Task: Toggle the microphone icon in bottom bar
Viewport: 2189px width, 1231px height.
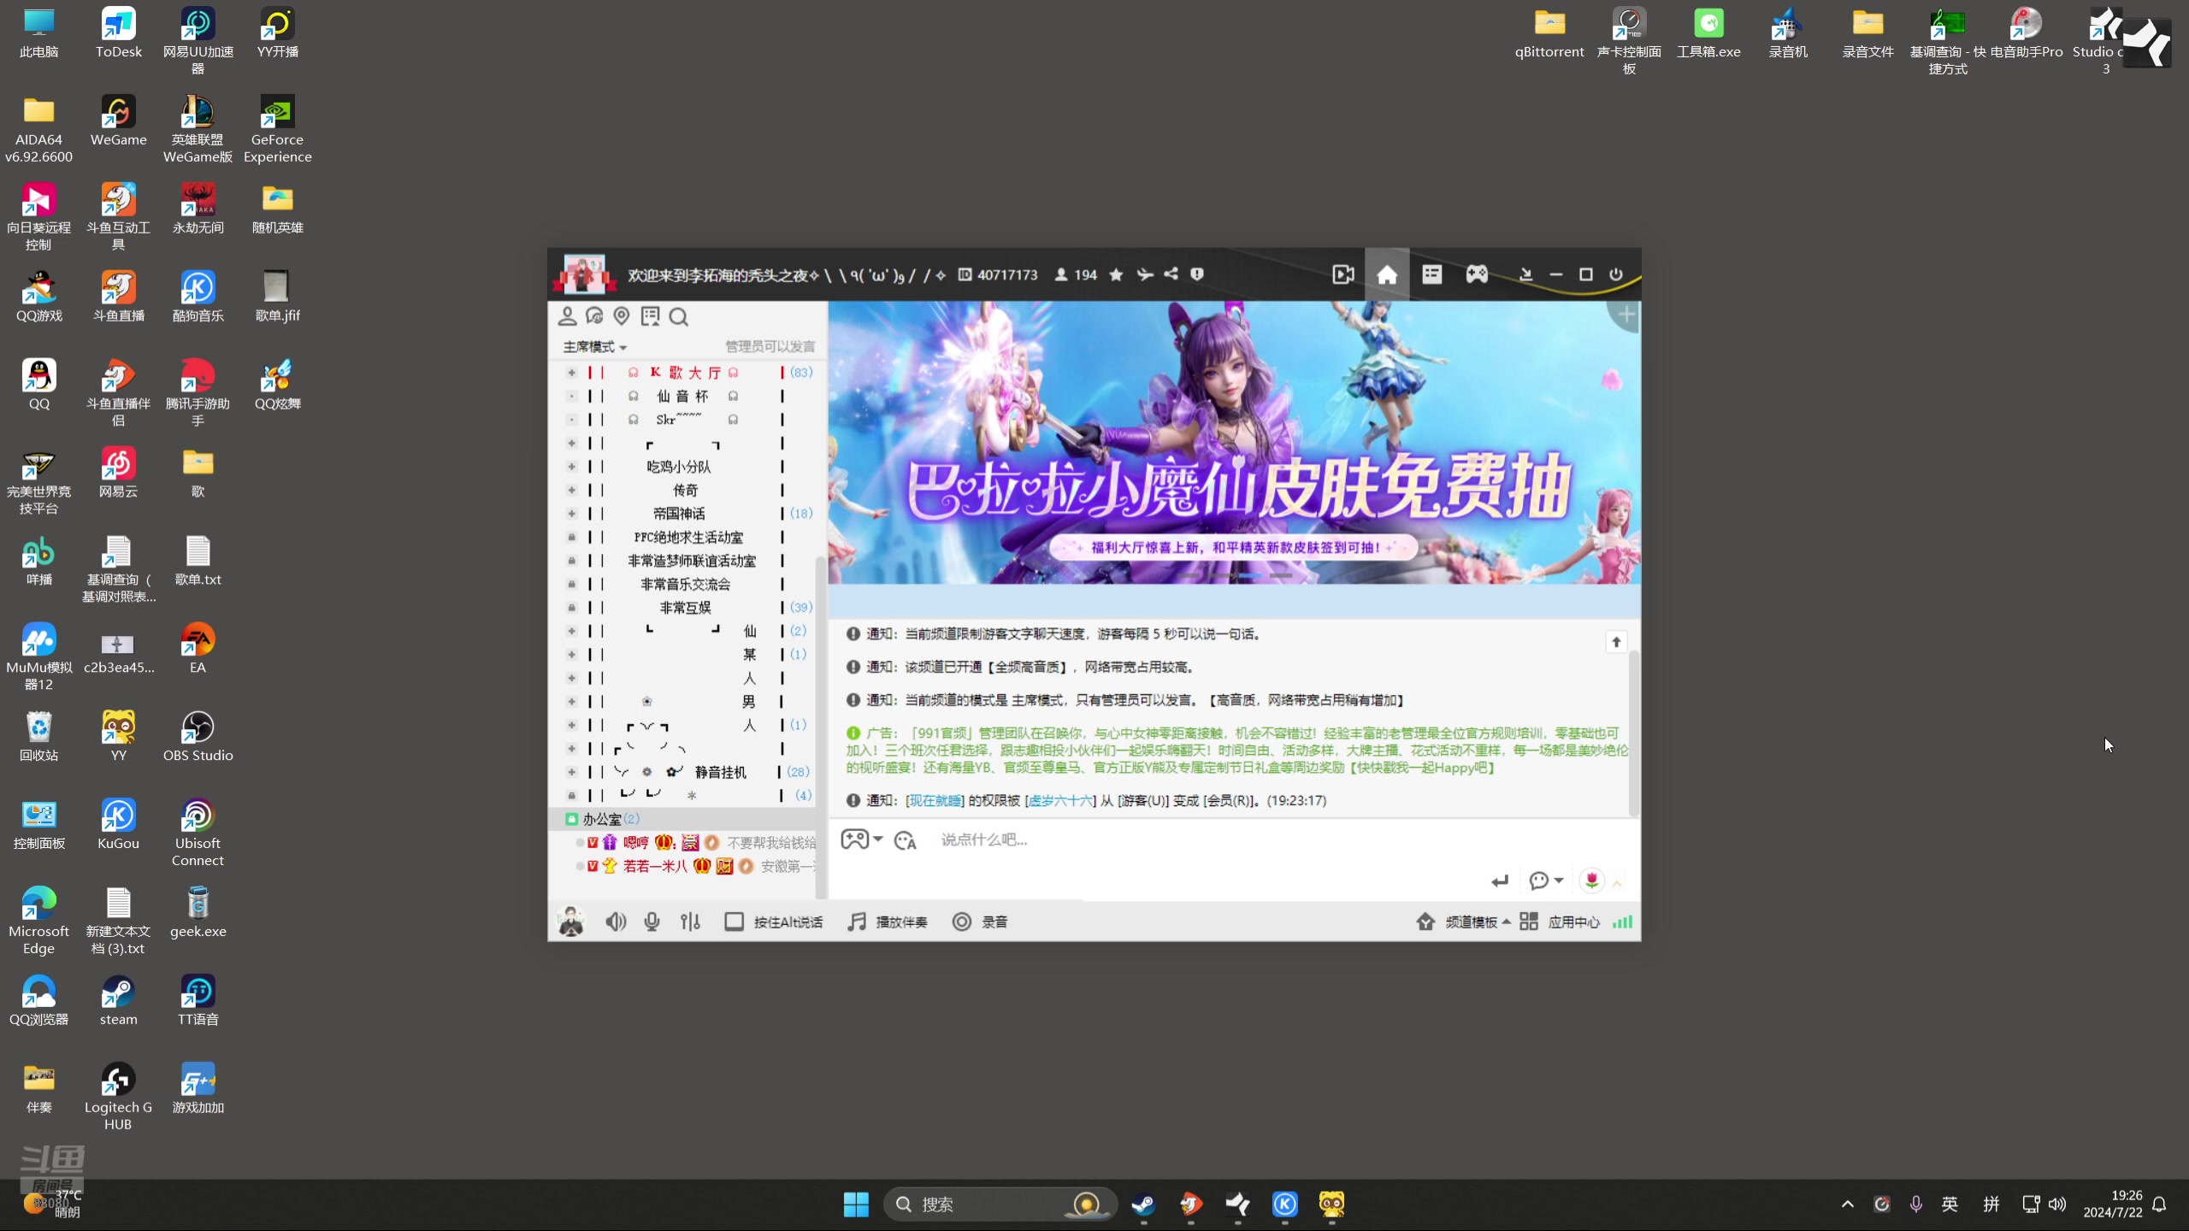Action: pyautogui.click(x=652, y=922)
